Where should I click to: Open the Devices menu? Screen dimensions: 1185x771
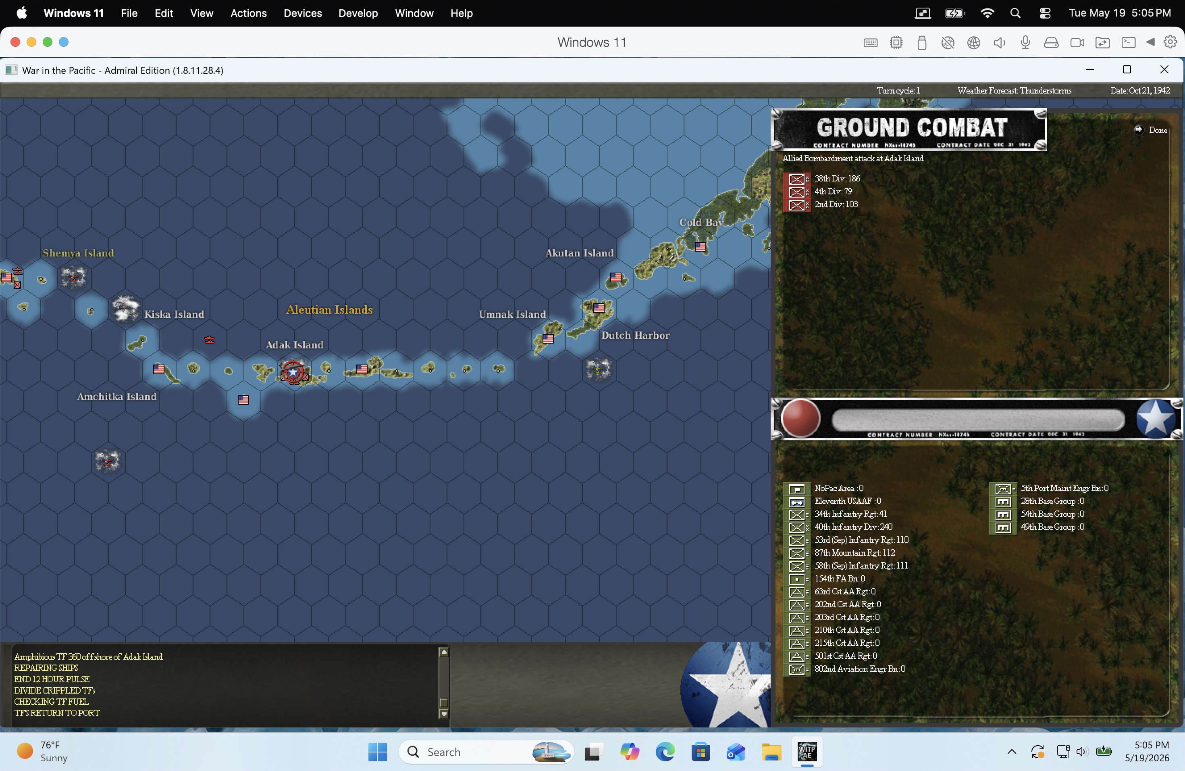(303, 13)
